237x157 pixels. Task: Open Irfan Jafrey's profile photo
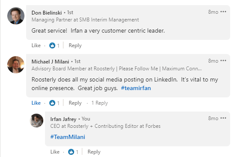tap(36, 121)
